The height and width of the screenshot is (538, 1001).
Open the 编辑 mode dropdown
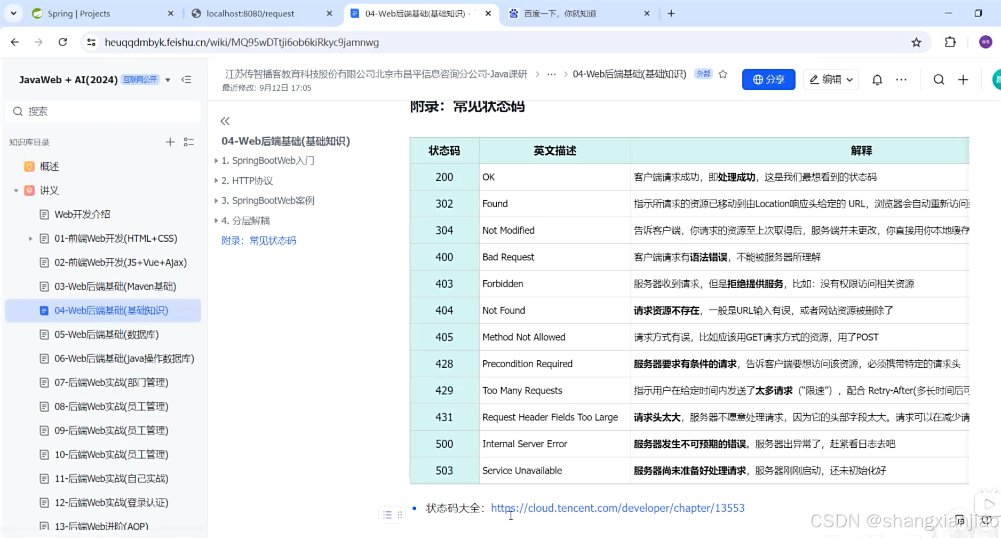[x=831, y=80]
